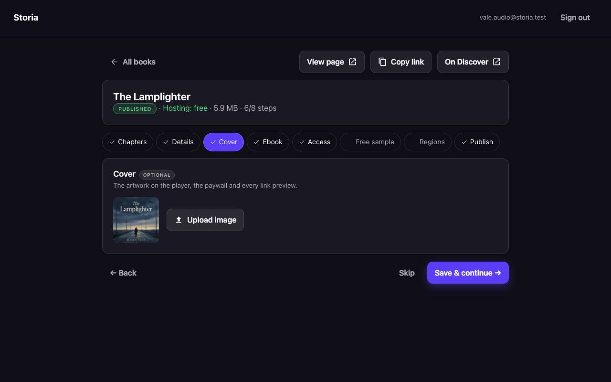Viewport: 611px width, 382px height.
Task: Click the book title The Lamplighter
Action: pos(152,97)
